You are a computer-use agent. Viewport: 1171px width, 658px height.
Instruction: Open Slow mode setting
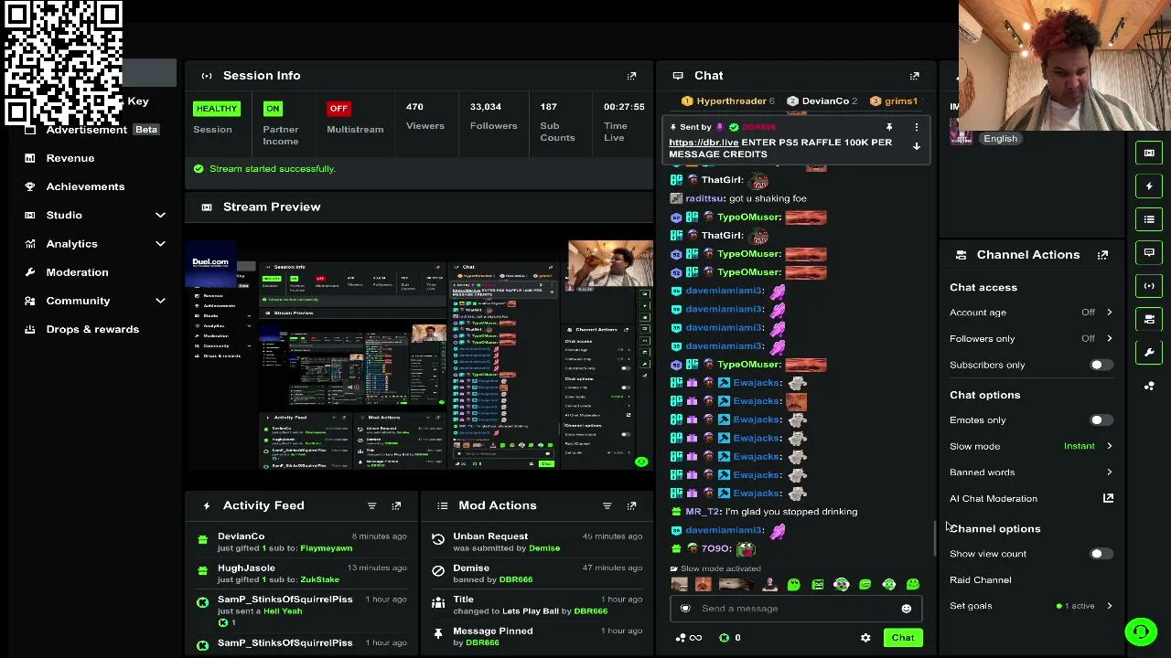(1031, 446)
